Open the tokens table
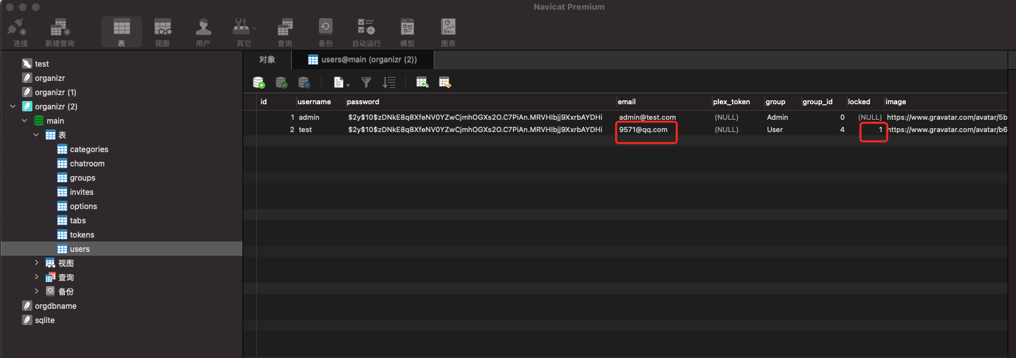 tap(82, 235)
